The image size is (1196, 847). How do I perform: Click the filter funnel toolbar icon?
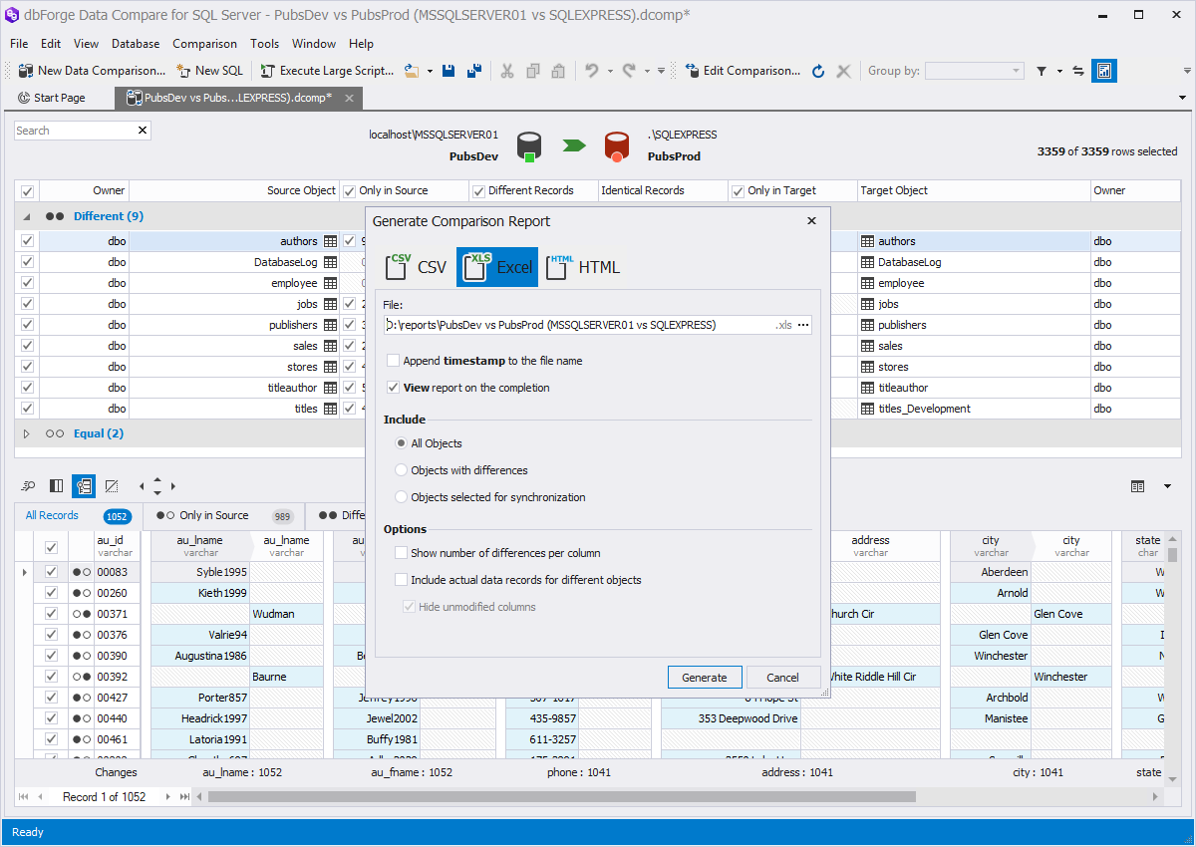tap(1042, 71)
